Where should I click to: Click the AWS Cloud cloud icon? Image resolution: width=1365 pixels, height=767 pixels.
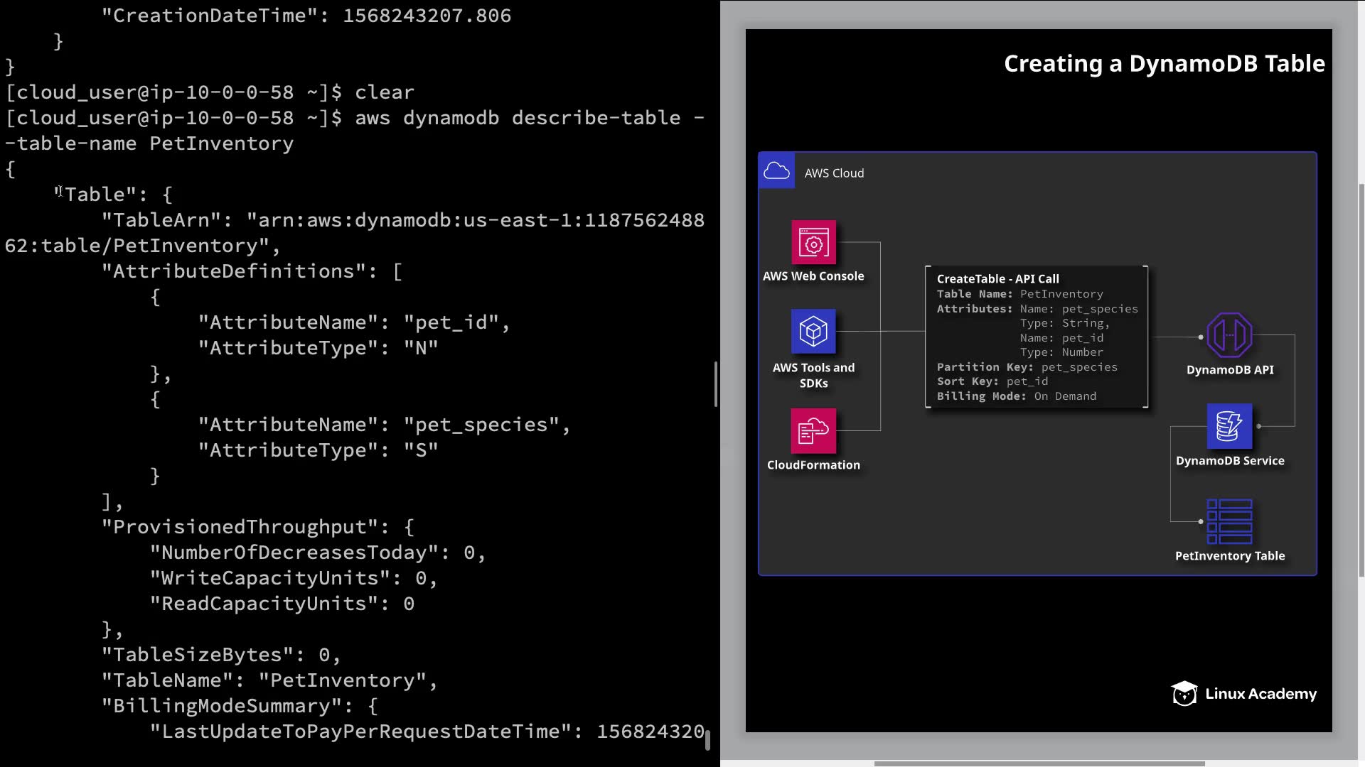776,171
